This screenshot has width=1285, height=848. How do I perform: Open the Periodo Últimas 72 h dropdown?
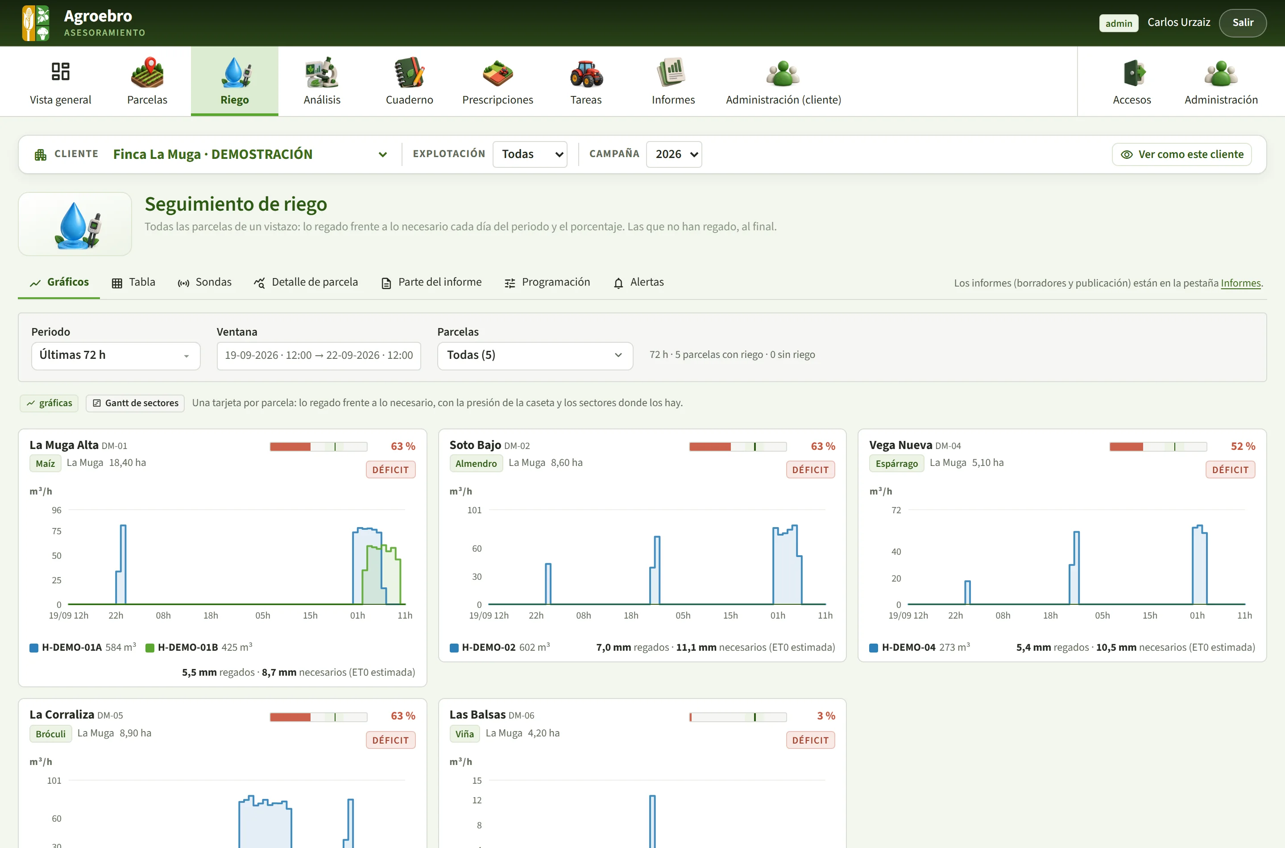[x=116, y=355]
